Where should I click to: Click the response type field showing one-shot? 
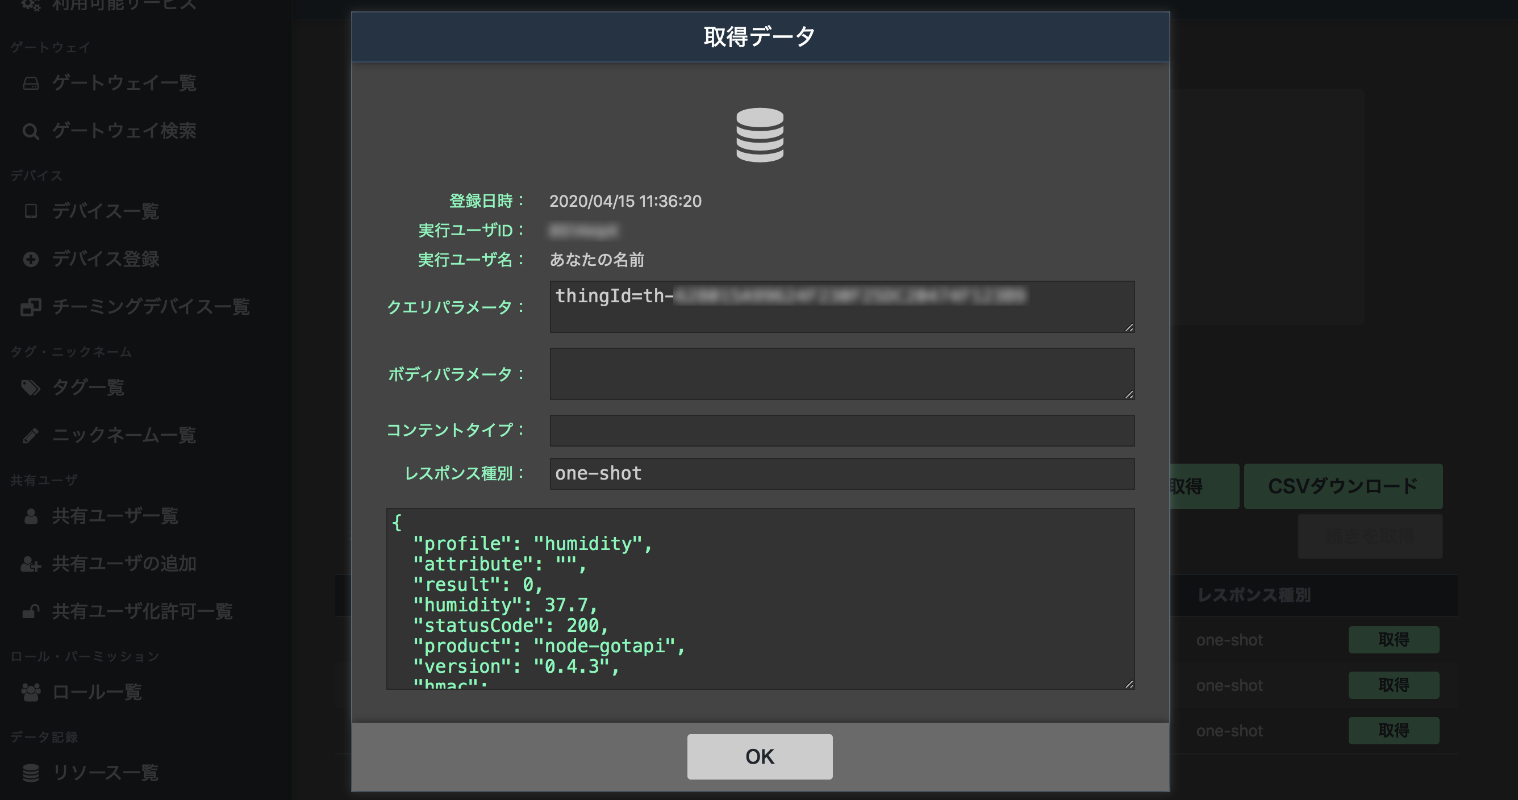842,473
